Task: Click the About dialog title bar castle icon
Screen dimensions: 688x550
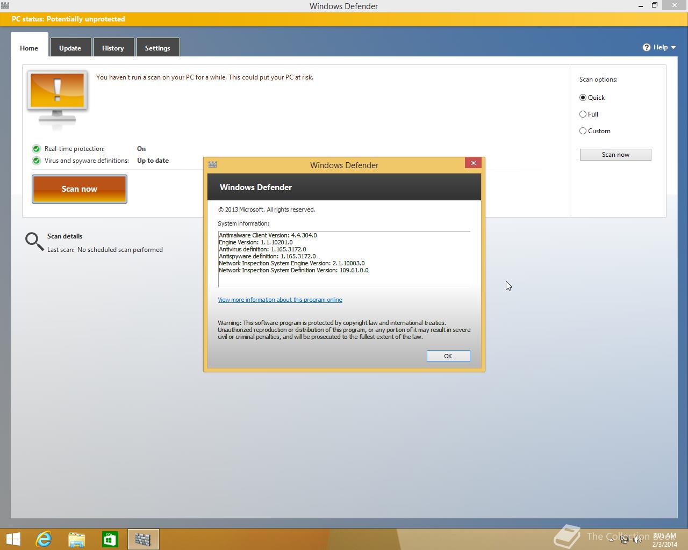Action: 212,164
